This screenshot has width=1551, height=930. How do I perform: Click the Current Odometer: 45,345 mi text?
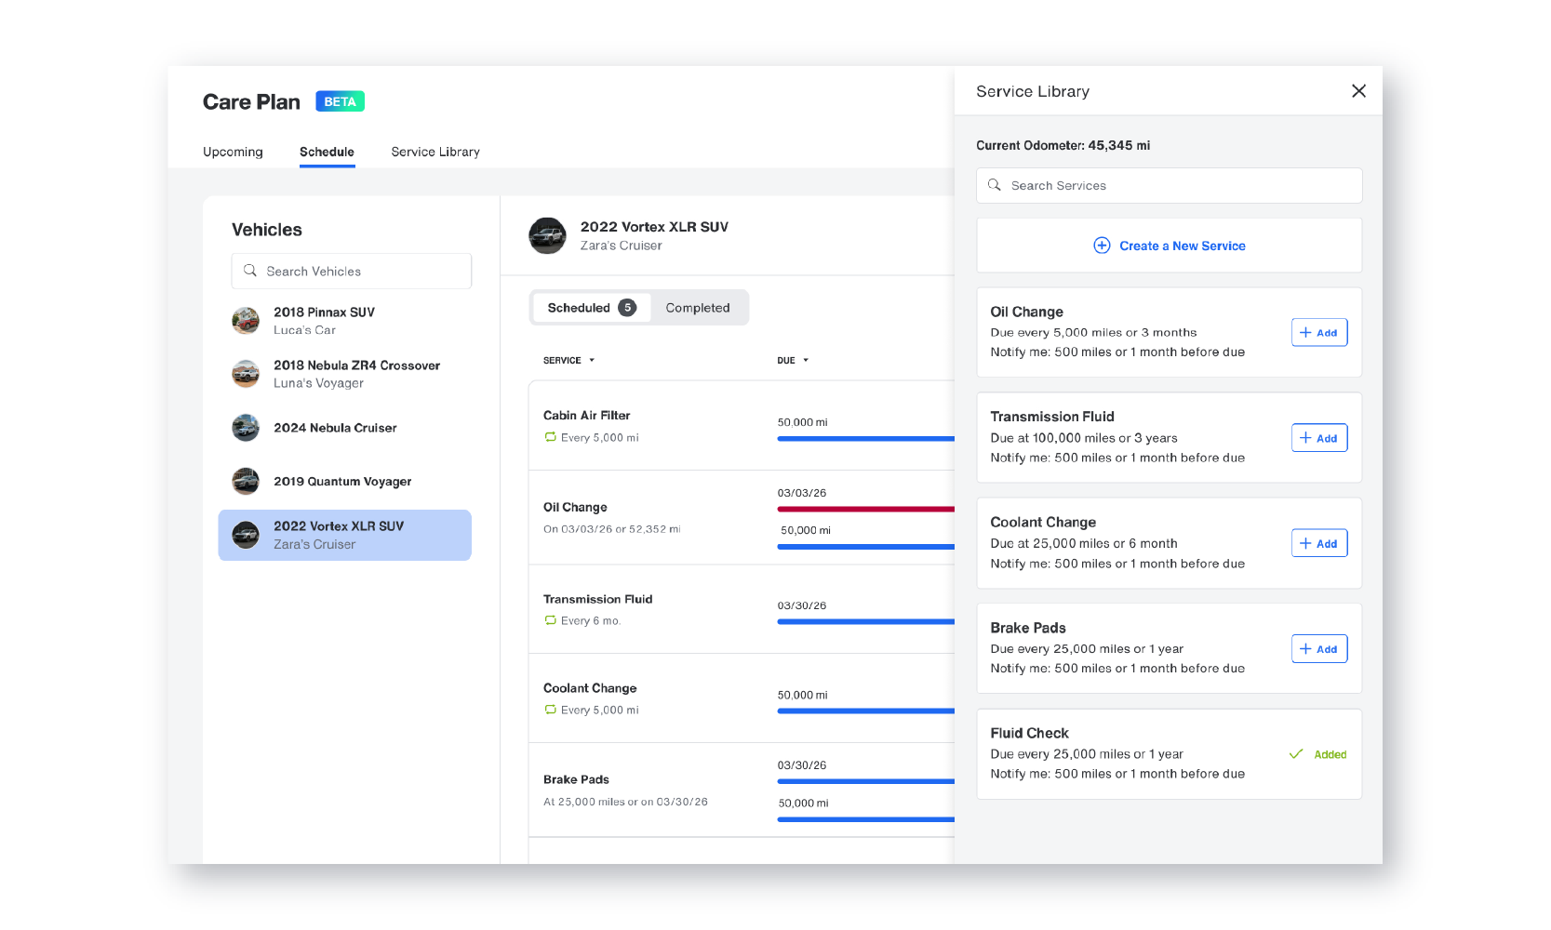[1063, 145]
